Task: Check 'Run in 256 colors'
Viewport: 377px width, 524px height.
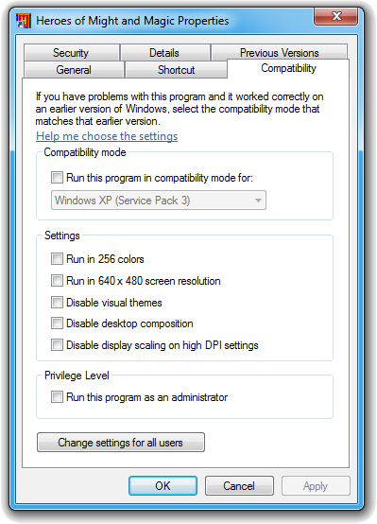Action: point(57,258)
